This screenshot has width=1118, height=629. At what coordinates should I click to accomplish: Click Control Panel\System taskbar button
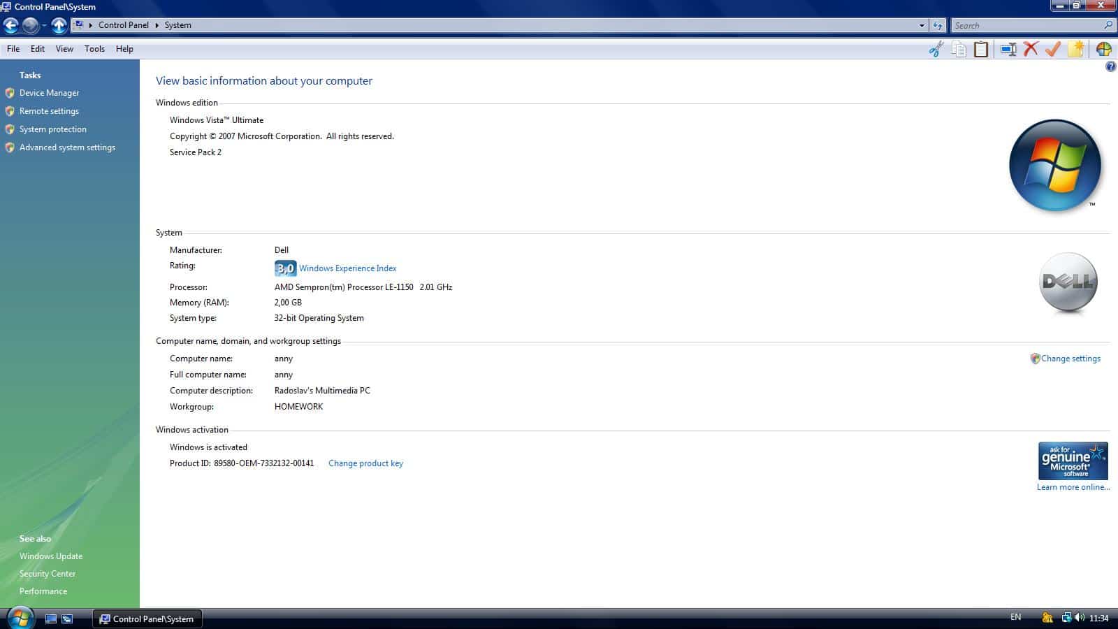click(x=147, y=619)
